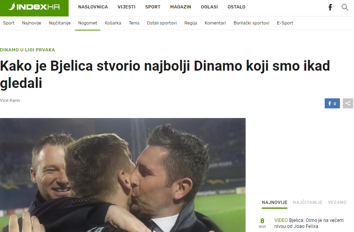
Task: Open the article main photo
Action: point(122,175)
